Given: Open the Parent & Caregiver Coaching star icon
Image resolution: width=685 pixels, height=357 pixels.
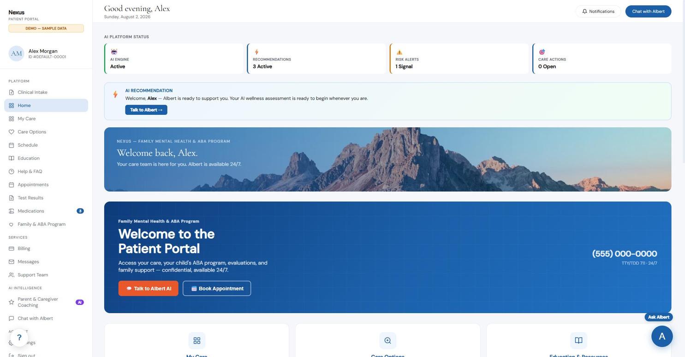Looking at the screenshot, I should tap(12, 302).
